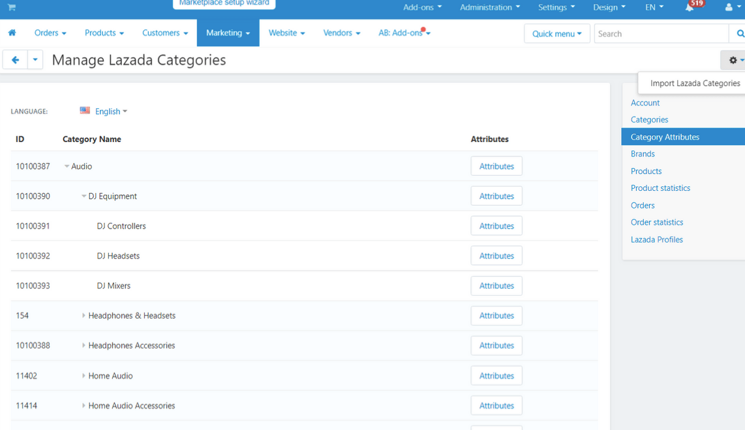Click the DJ Headsets category name
The width and height of the screenshot is (745, 430).
(118, 256)
